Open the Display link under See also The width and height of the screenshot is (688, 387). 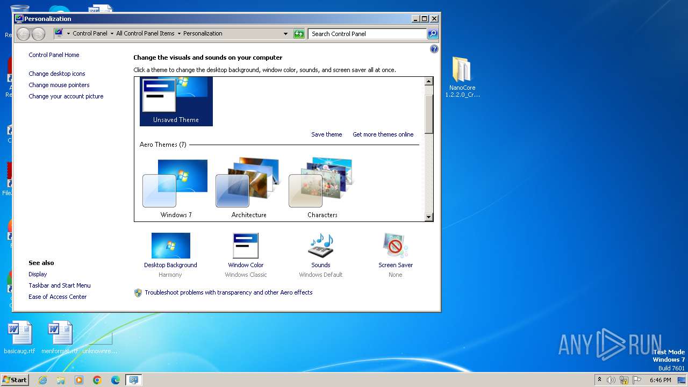pos(38,274)
